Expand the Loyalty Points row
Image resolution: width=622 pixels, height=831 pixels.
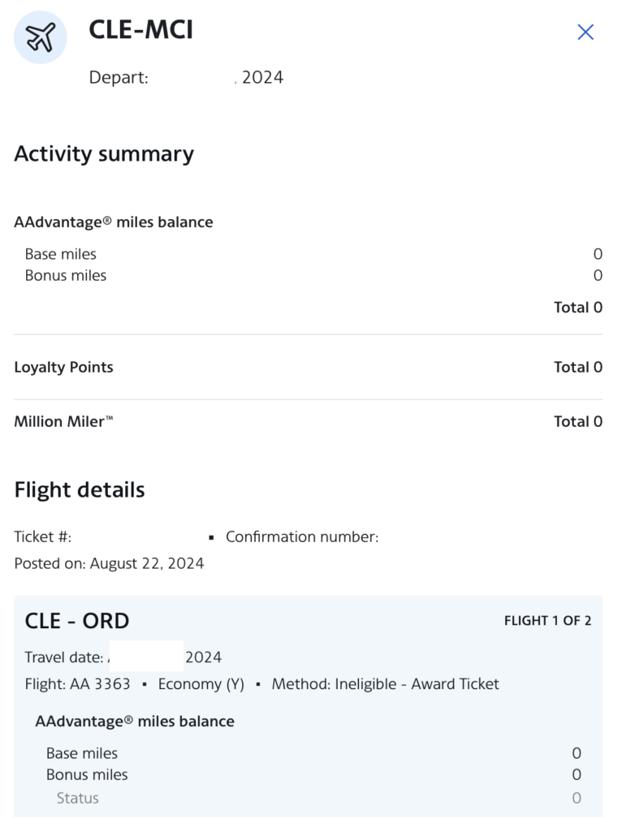(63, 367)
